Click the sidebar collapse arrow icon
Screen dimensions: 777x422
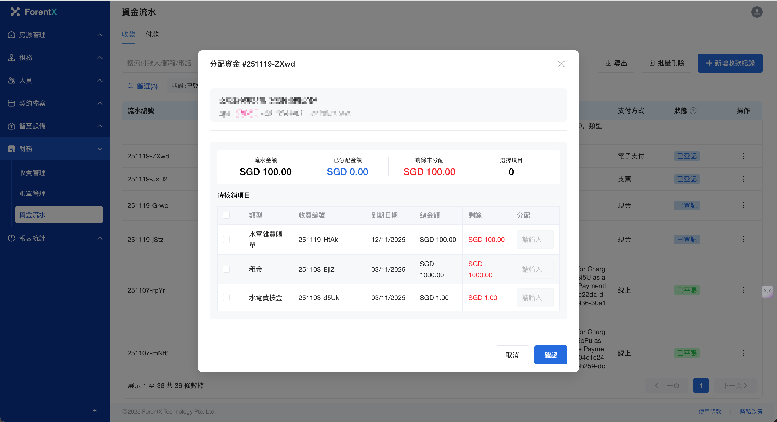pos(95,410)
